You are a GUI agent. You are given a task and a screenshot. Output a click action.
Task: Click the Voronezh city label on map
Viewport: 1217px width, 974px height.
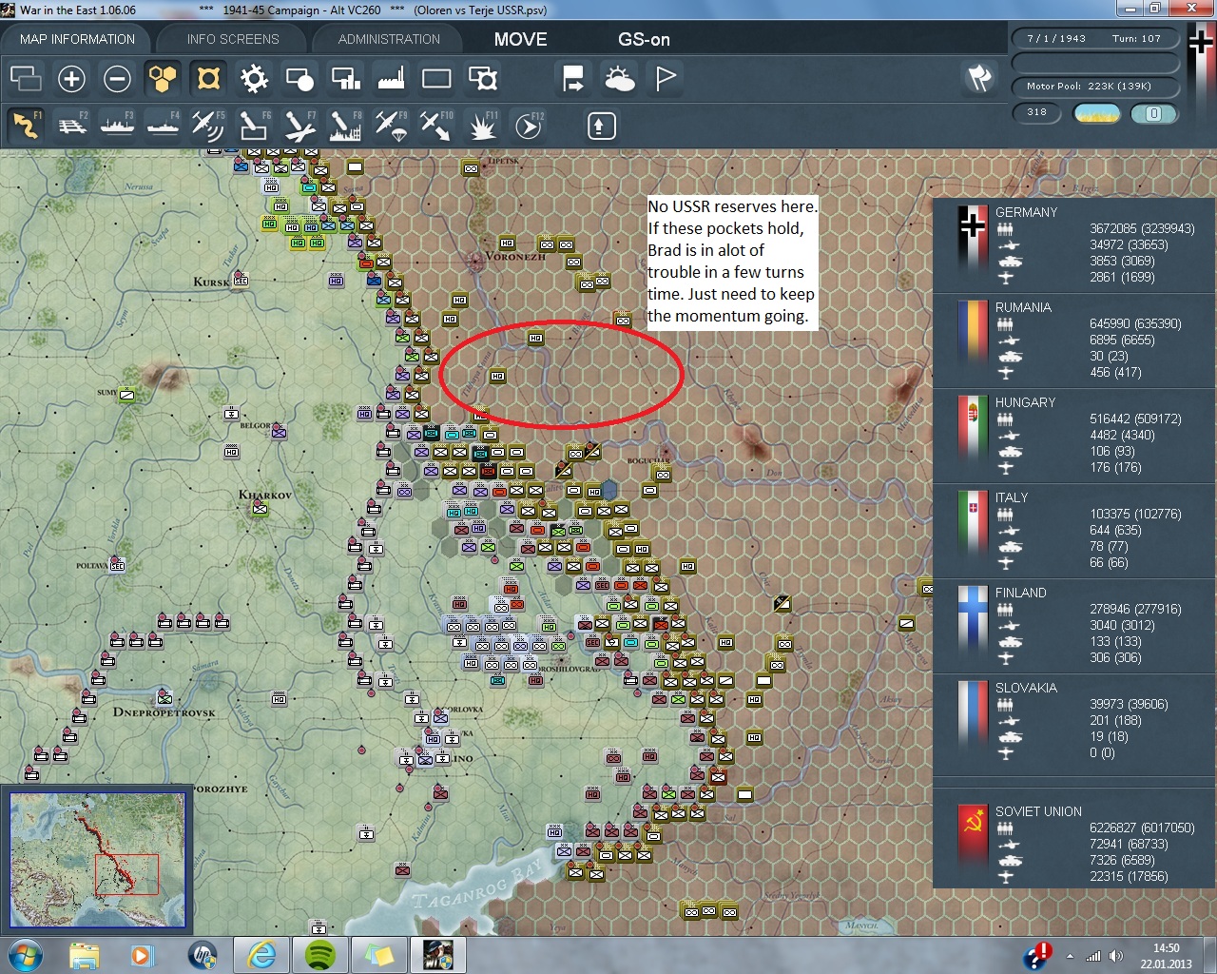pyautogui.click(x=515, y=257)
